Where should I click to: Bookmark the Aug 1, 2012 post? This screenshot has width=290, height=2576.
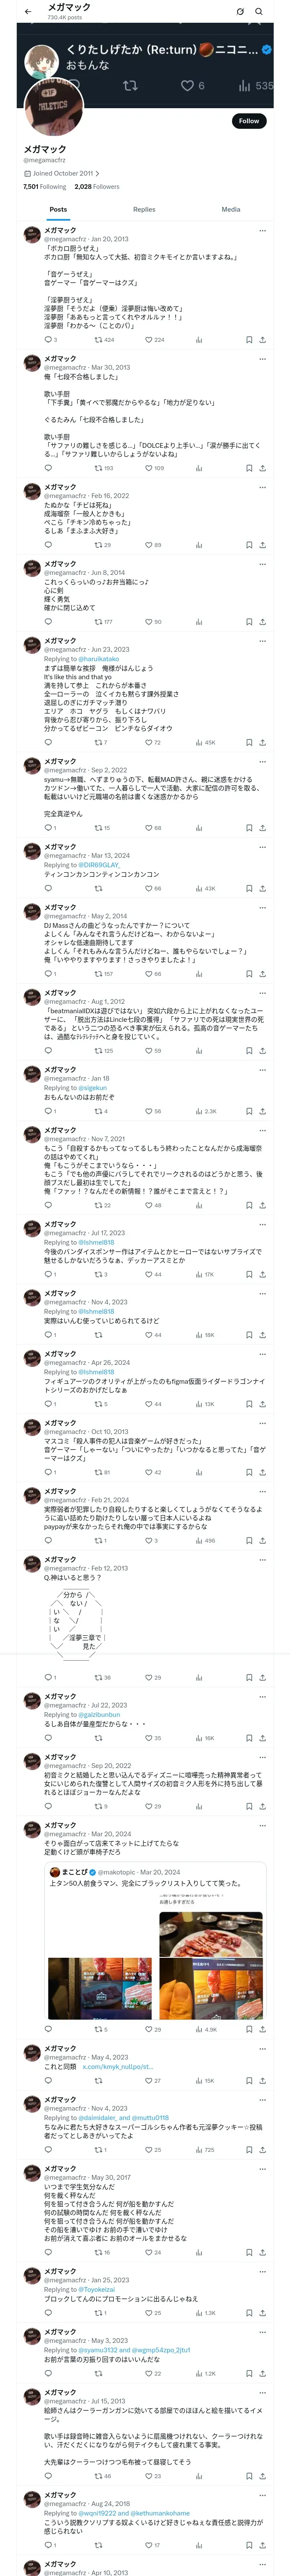(249, 1051)
